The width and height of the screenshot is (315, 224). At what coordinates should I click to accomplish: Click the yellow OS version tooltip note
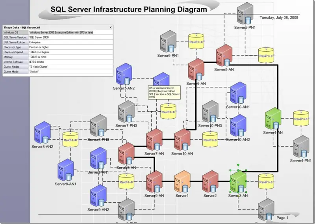[164, 93]
